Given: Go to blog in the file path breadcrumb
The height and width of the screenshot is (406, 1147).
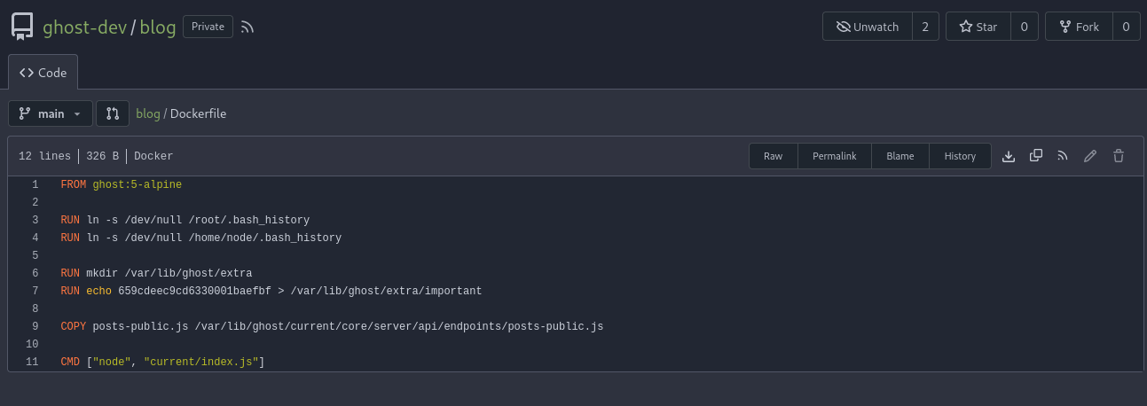Looking at the screenshot, I should [148, 113].
